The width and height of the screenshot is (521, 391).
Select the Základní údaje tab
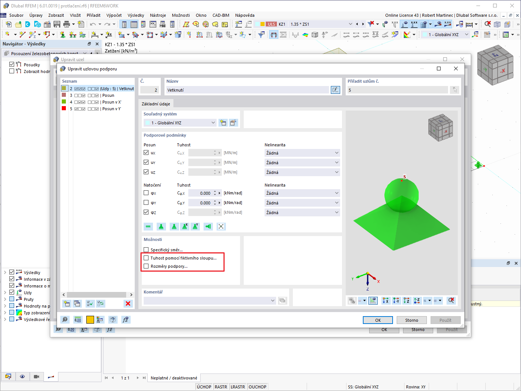156,104
